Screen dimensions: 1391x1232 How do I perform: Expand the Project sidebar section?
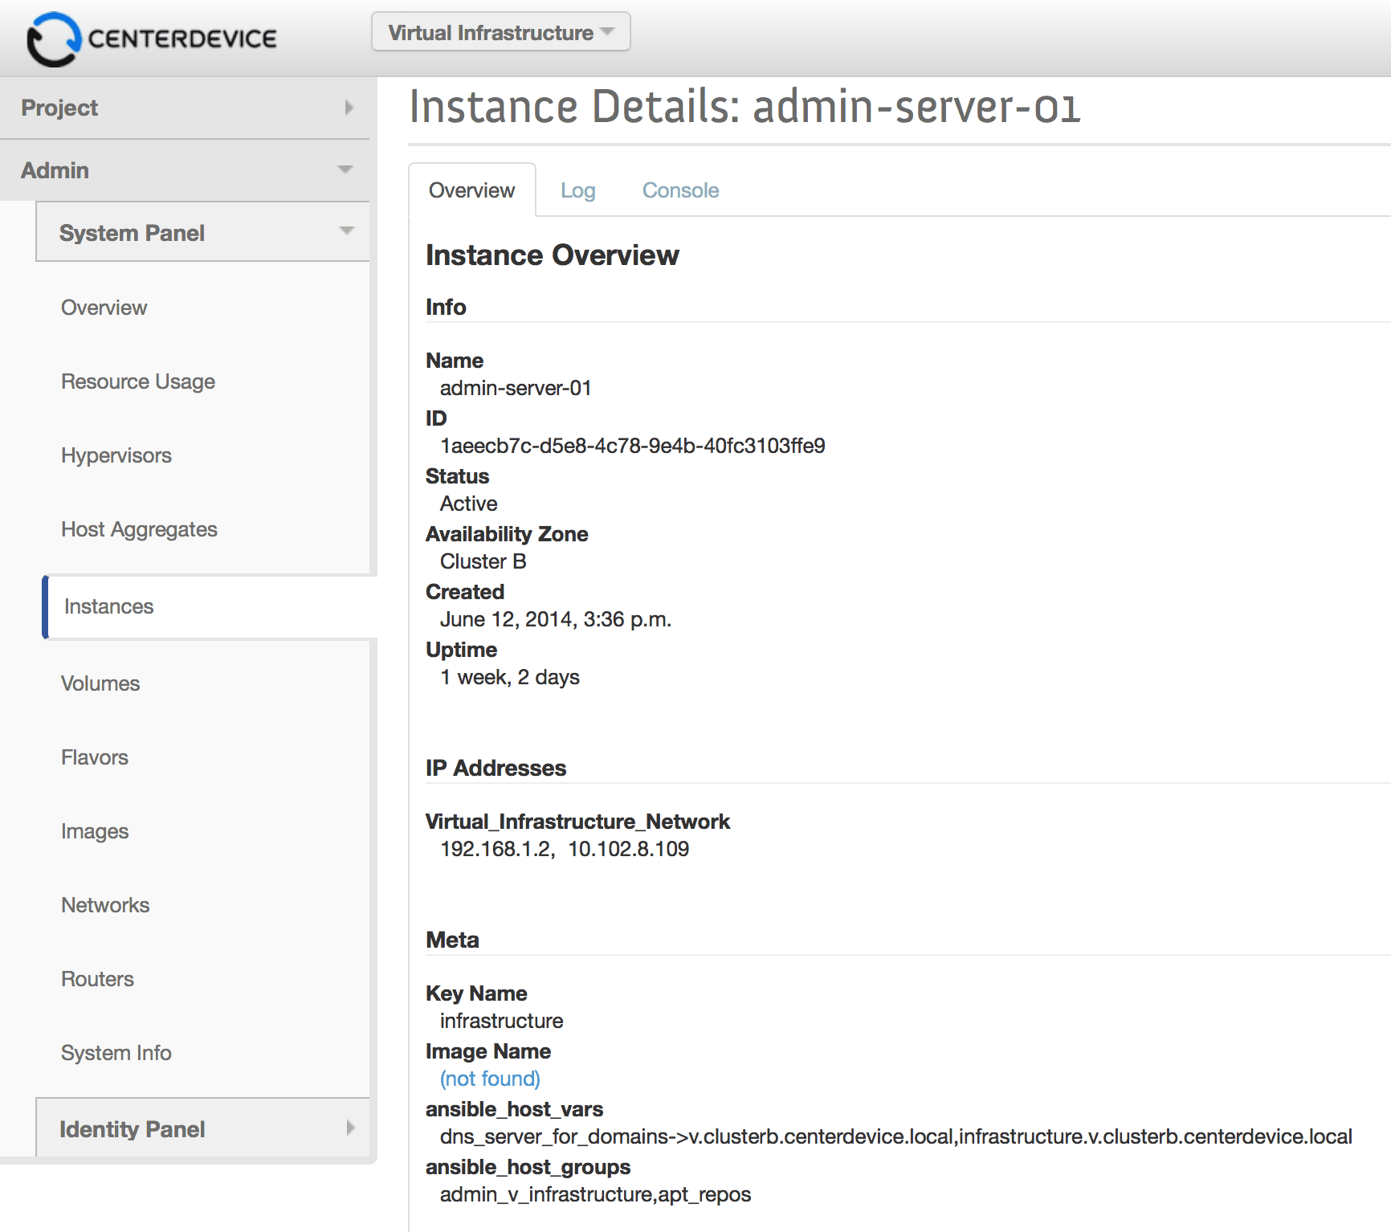[185, 108]
